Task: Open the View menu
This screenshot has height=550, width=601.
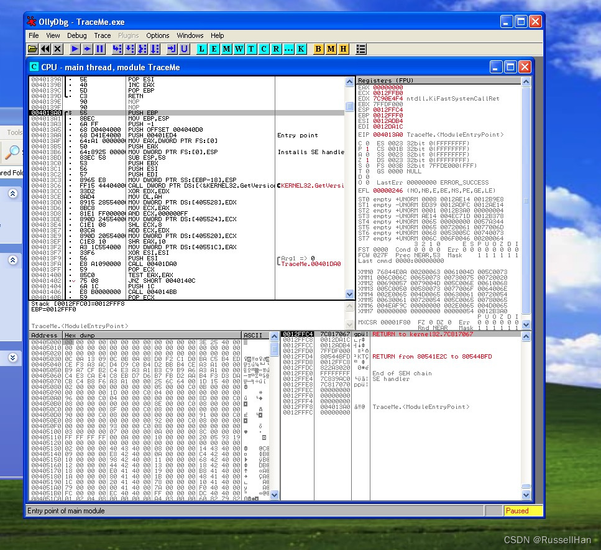Action: pos(53,35)
